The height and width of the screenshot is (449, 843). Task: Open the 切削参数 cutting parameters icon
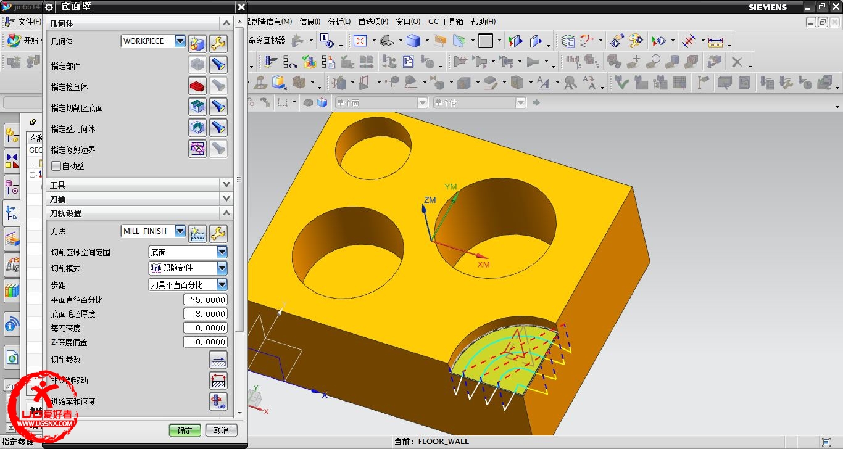coord(218,360)
